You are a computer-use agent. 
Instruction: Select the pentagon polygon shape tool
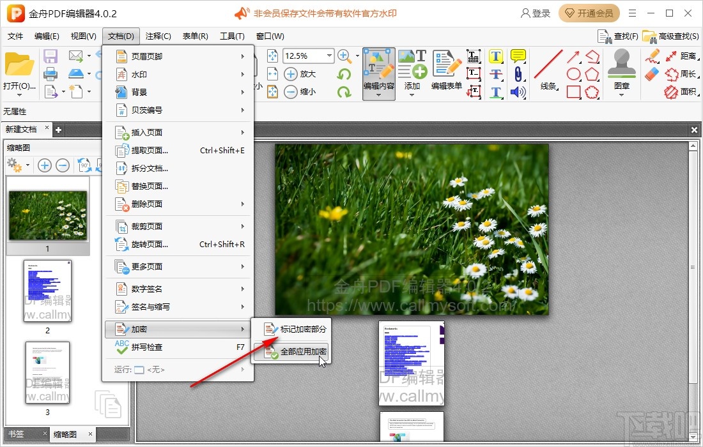[592, 74]
